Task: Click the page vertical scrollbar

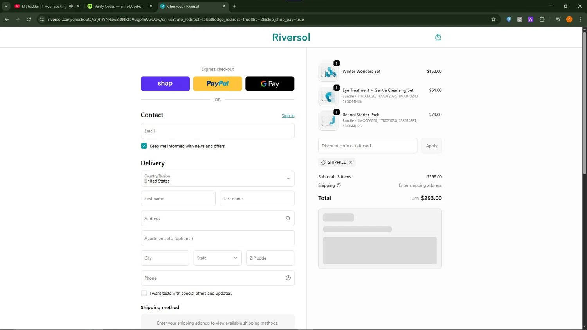Action: (585, 102)
